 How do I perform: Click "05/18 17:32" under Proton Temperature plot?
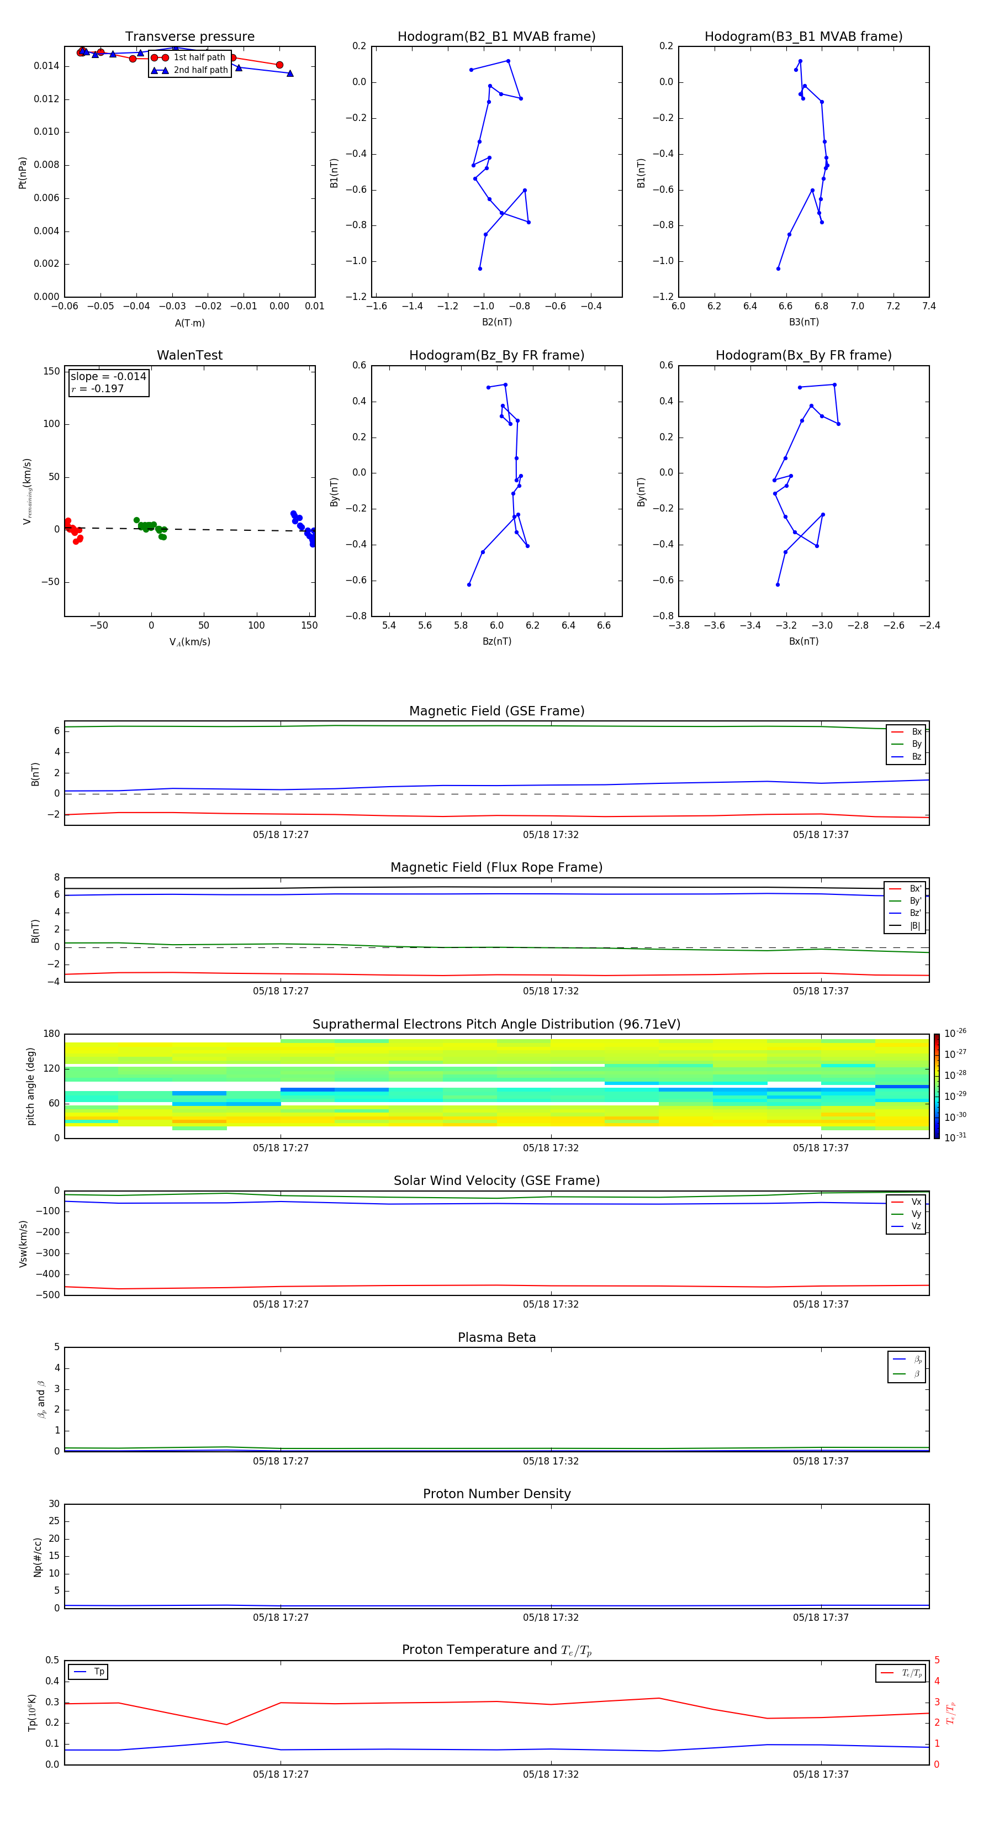551,1774
